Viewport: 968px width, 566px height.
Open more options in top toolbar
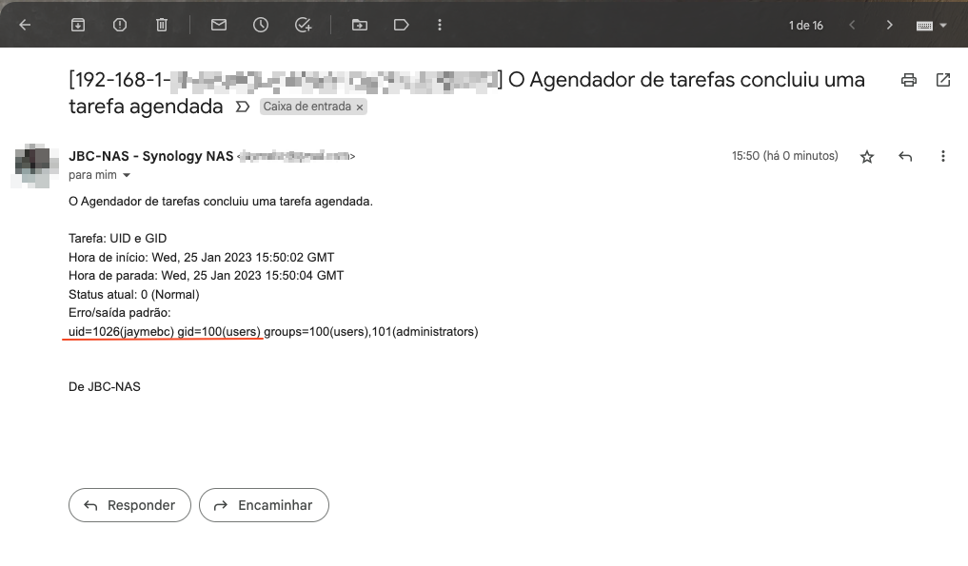[x=439, y=25]
